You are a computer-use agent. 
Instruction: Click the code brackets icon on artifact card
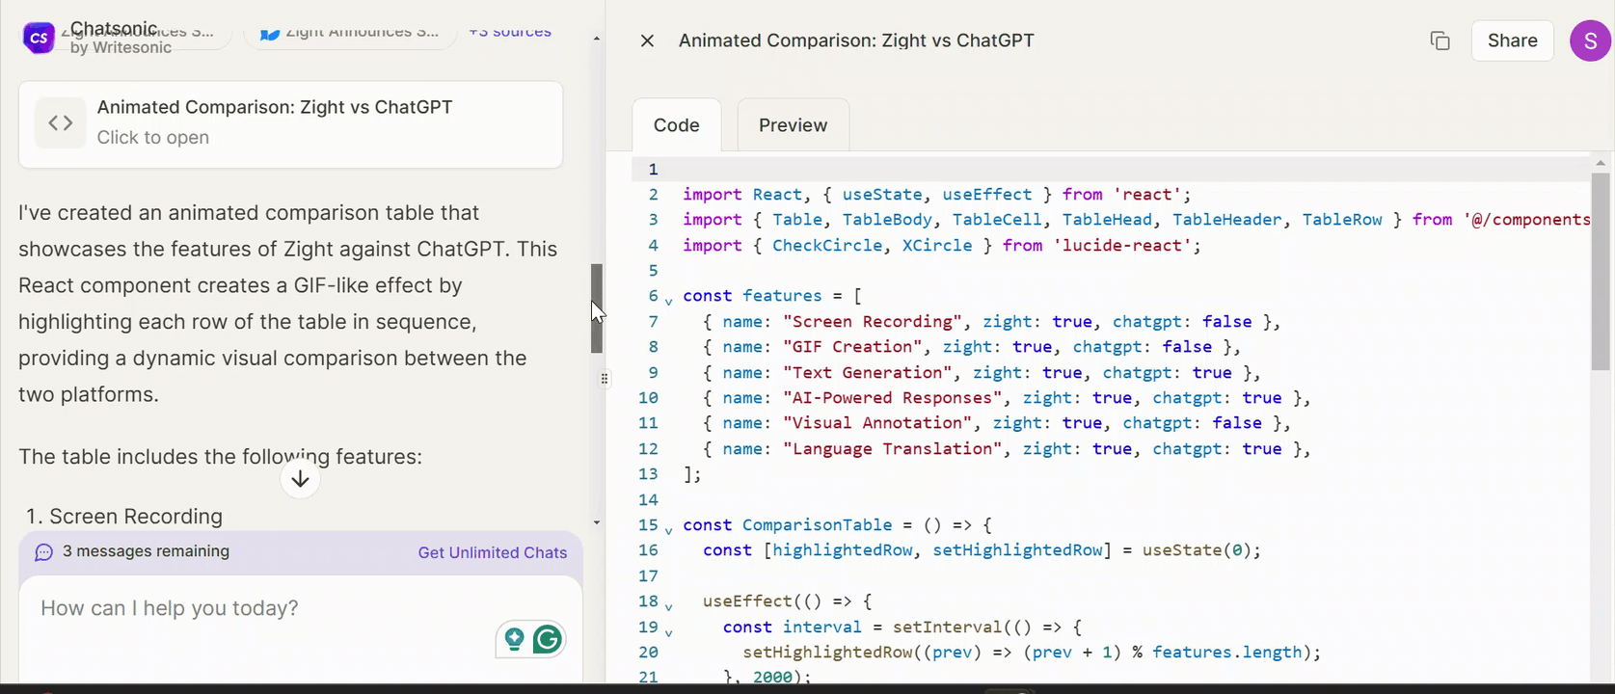(61, 122)
